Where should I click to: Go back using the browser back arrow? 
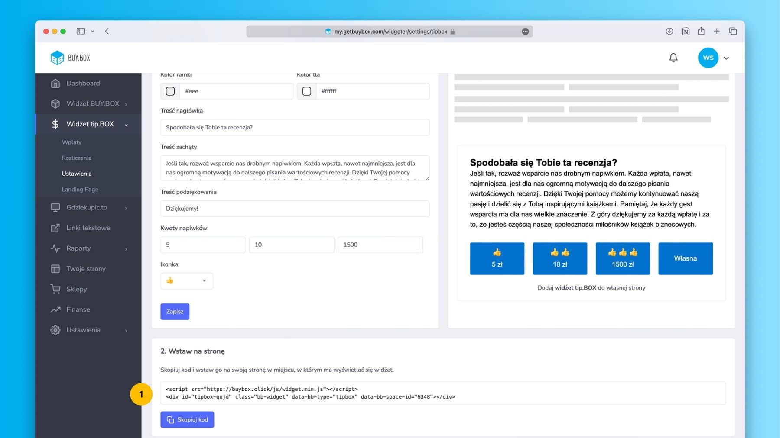[107, 31]
